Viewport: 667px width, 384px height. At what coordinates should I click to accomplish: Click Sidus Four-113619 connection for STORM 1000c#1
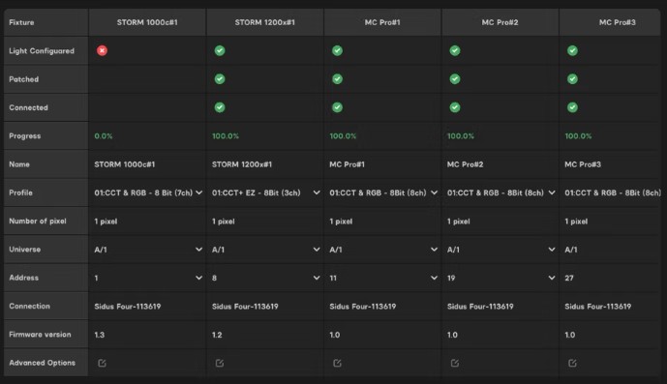click(128, 307)
